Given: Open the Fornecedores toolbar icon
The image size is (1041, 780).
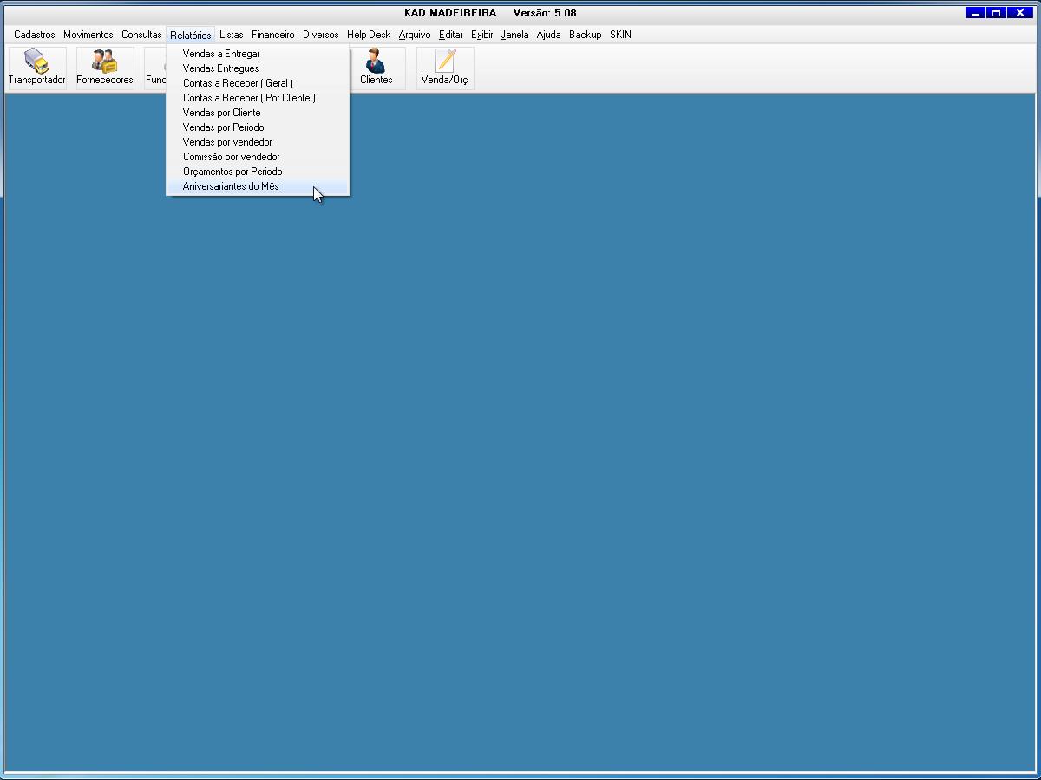Looking at the screenshot, I should [x=105, y=68].
